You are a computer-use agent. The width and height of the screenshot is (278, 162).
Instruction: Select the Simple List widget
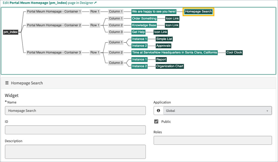tap(164, 39)
